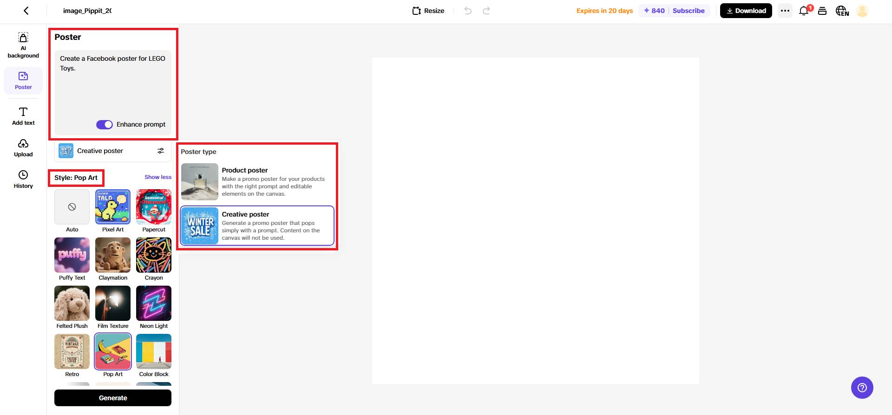Open the stacked layers icon in header
Image resolution: width=892 pixels, height=415 pixels.
pyautogui.click(x=822, y=11)
